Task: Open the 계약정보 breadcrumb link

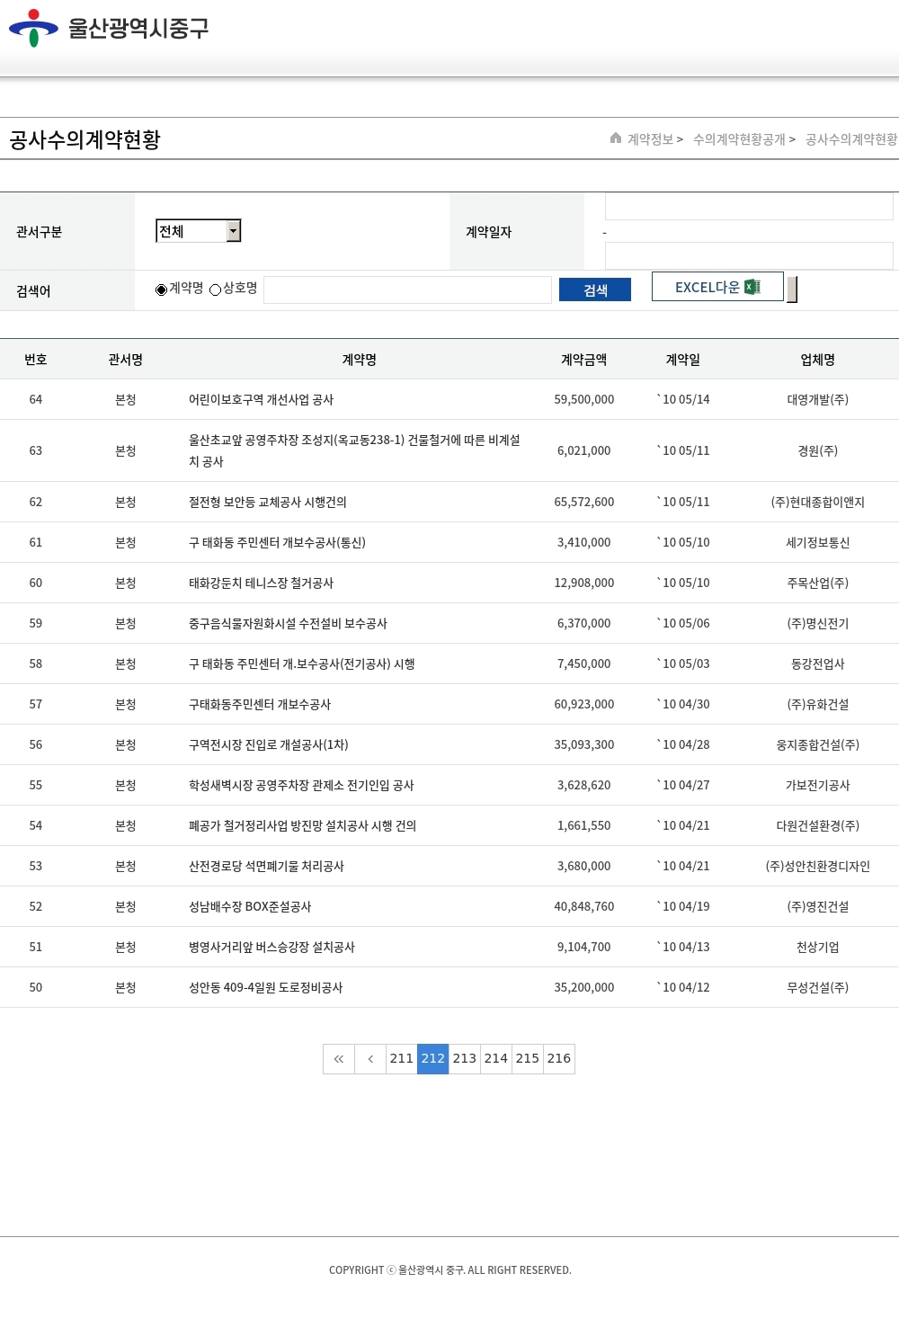Action: 650,139
